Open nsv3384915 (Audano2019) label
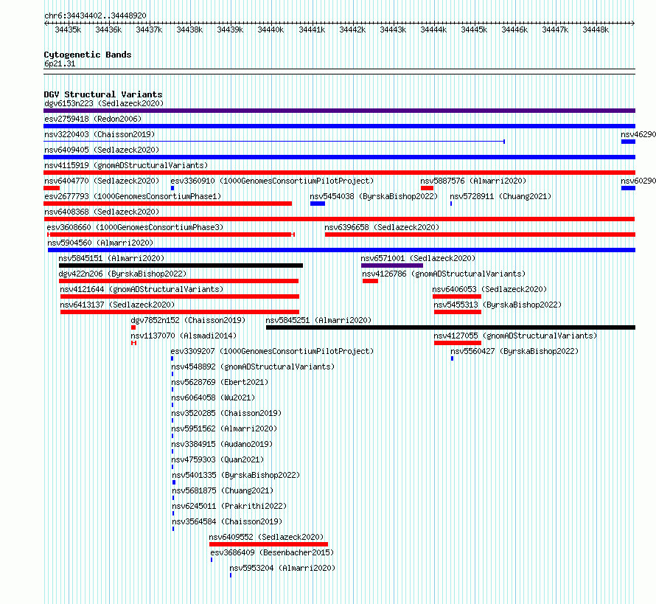 coord(222,444)
